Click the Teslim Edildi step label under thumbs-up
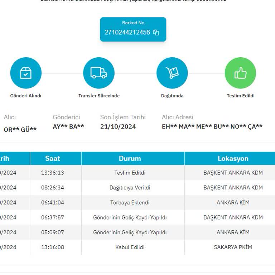 [241, 96]
